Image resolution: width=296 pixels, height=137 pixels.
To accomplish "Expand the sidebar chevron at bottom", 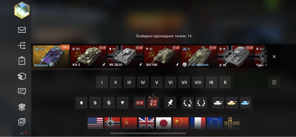I will pyautogui.click(x=22, y=133).
